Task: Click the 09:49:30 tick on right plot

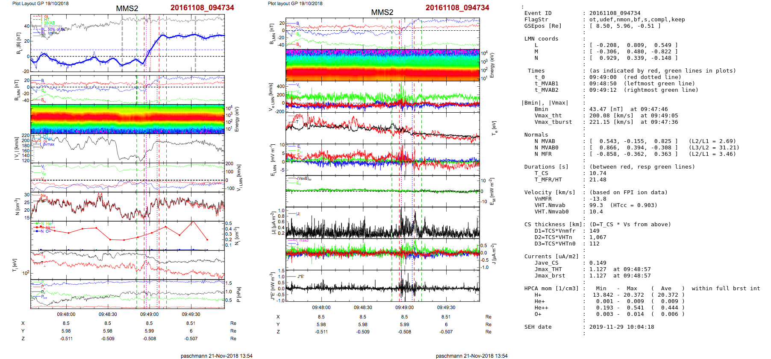Action: click(446, 307)
